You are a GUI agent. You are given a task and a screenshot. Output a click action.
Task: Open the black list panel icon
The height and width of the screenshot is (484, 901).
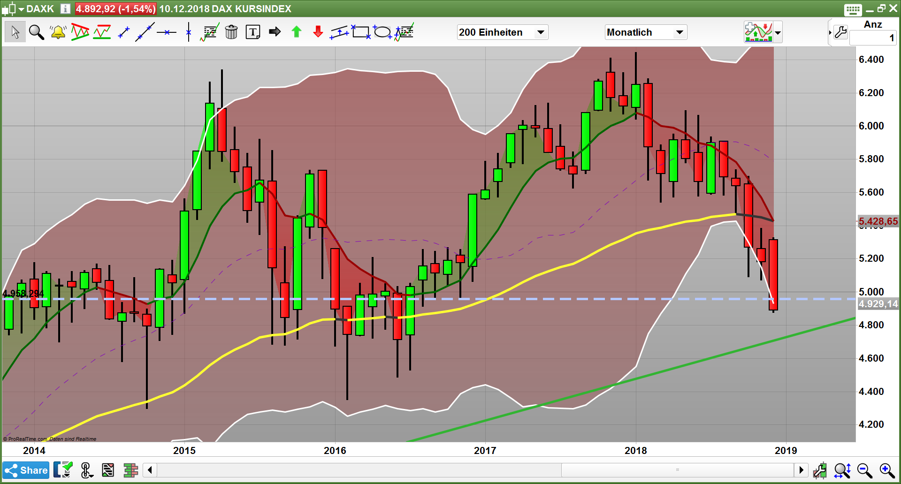coord(108,470)
